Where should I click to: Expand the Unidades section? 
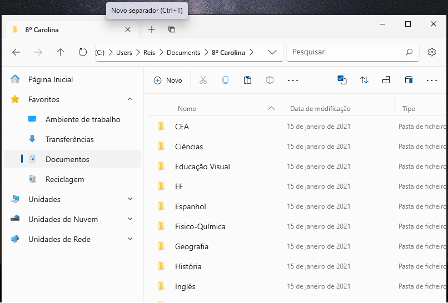[x=130, y=199]
